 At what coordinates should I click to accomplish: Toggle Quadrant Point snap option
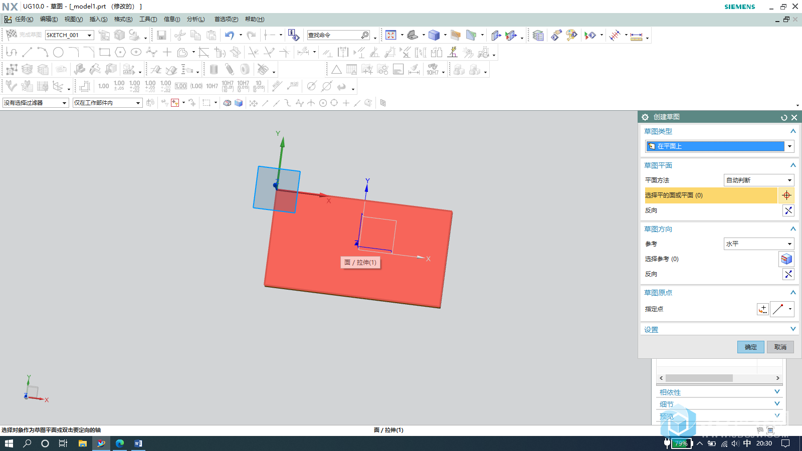coord(334,103)
